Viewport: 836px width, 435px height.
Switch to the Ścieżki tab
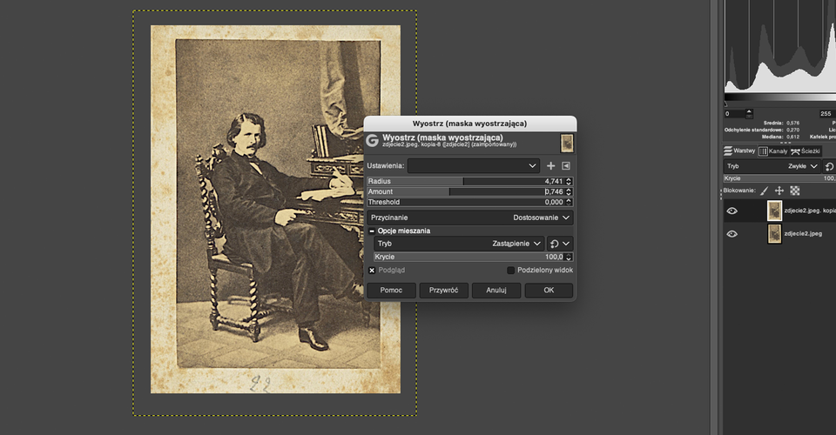click(806, 151)
